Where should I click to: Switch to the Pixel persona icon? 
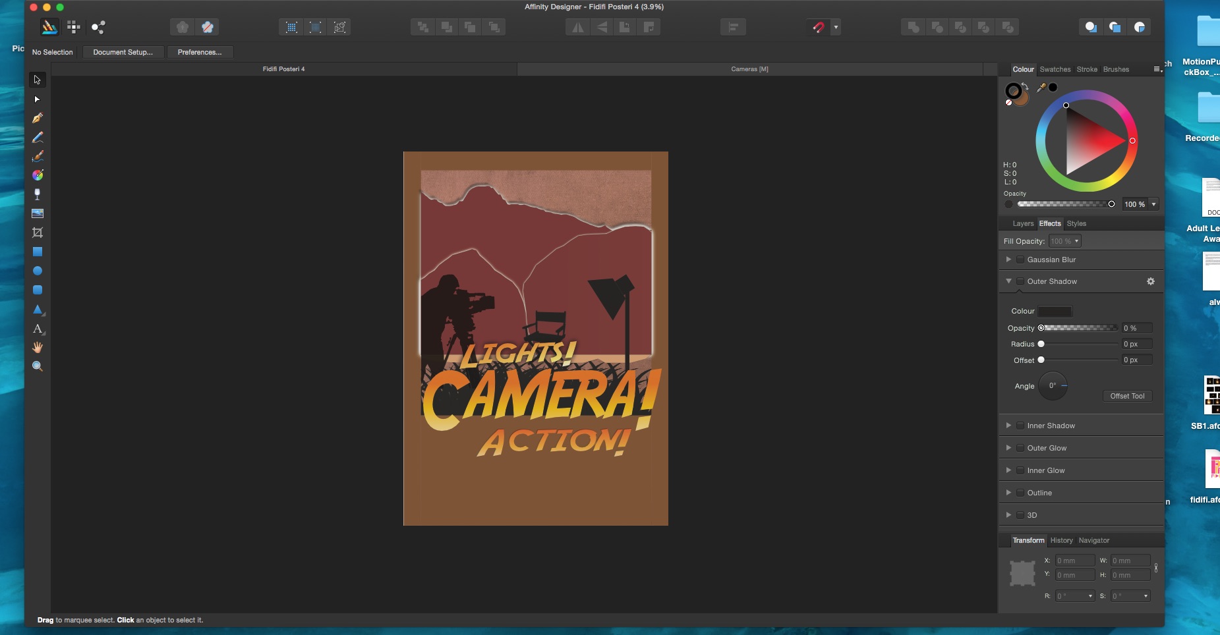click(74, 27)
